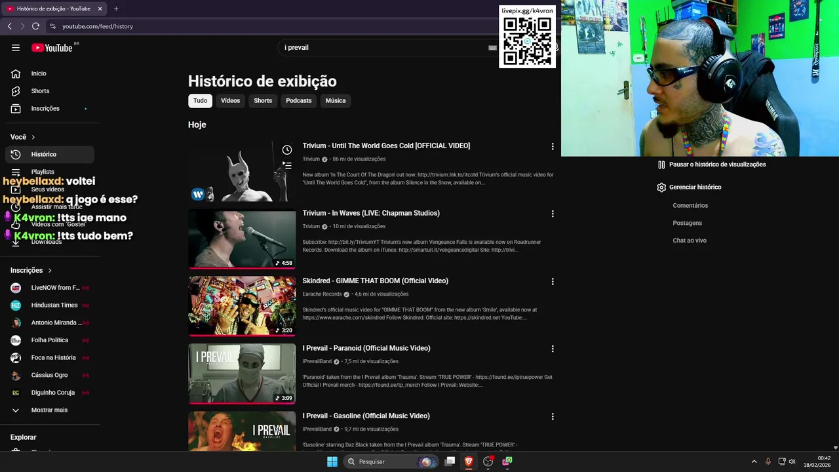This screenshot has width=839, height=472.
Task: Select the Tudo filter chip
Action: [x=201, y=101]
